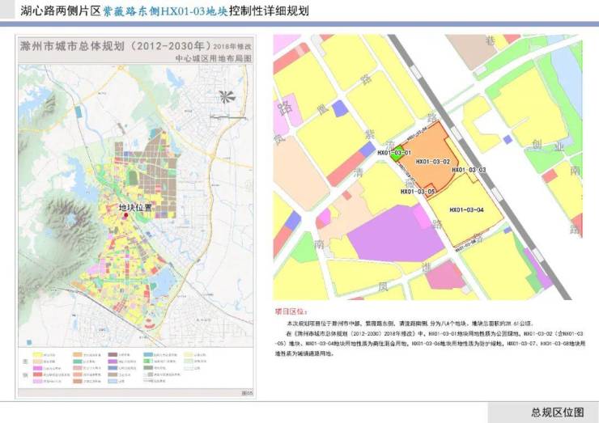Click the green HX01-03-01 parcel
The image size is (599, 423).
point(396,155)
